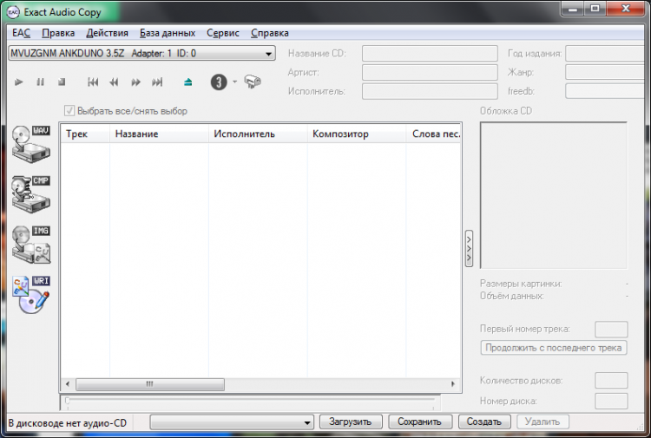Open the dropdown arrow beside the 3 icon
The width and height of the screenshot is (651, 438).
pyautogui.click(x=234, y=82)
